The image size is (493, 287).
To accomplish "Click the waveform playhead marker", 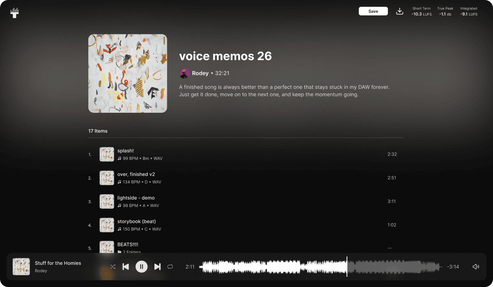I will click(347, 266).
